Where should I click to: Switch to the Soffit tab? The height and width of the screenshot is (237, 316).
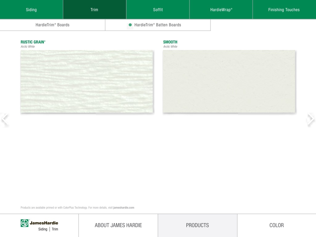click(158, 10)
